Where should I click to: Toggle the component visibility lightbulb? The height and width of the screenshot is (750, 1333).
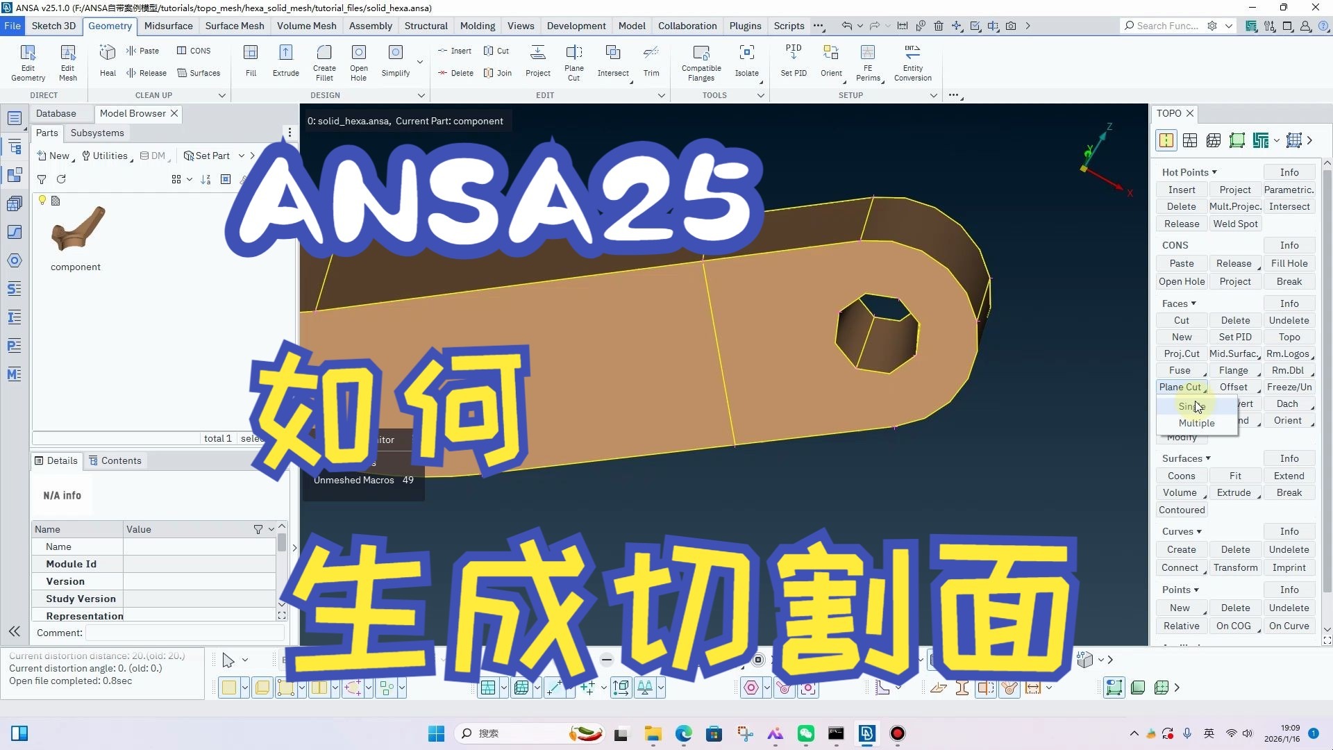click(42, 200)
